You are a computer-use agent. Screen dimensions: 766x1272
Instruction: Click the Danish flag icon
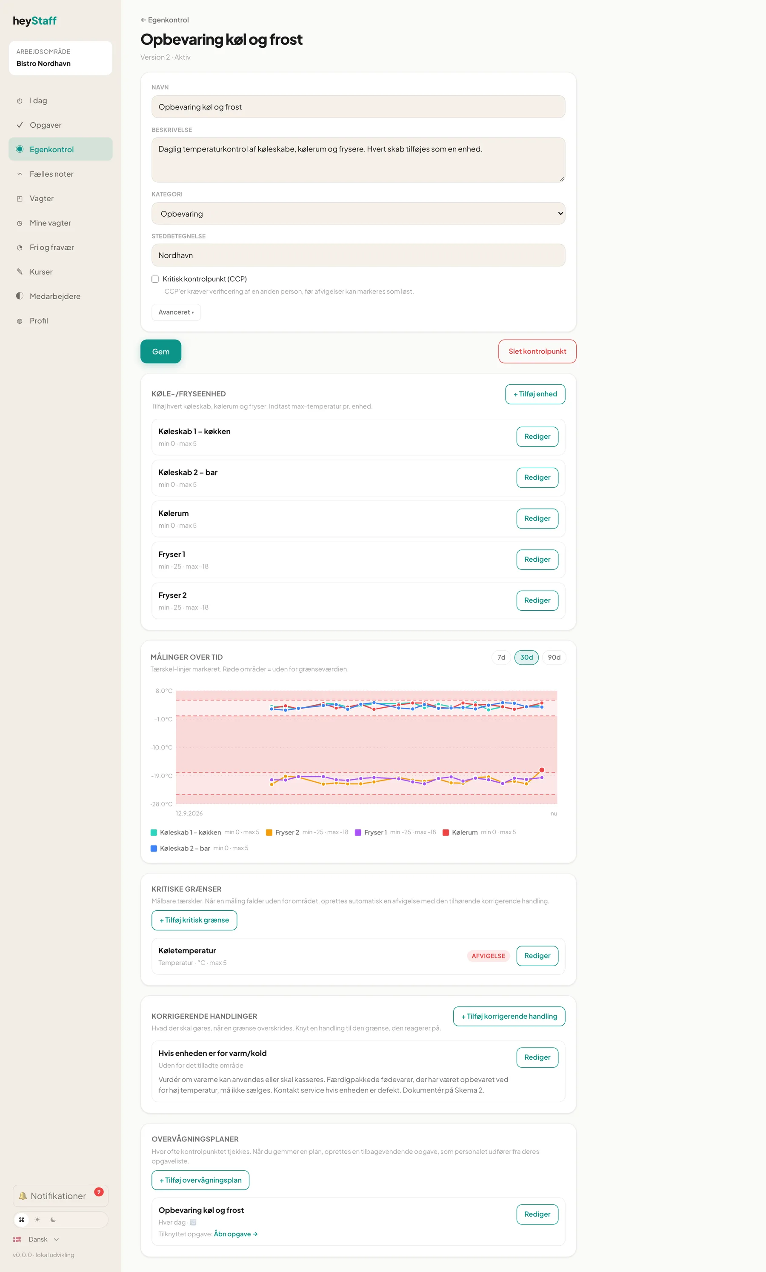pyautogui.click(x=17, y=1240)
